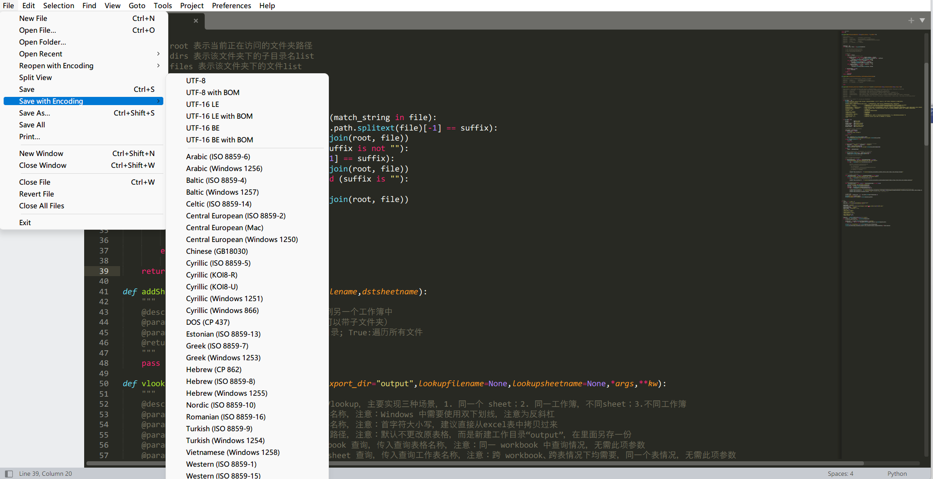The image size is (933, 479).
Task: Pick Arabic (ISO 8859-6) encoding
Action: (x=247, y=156)
